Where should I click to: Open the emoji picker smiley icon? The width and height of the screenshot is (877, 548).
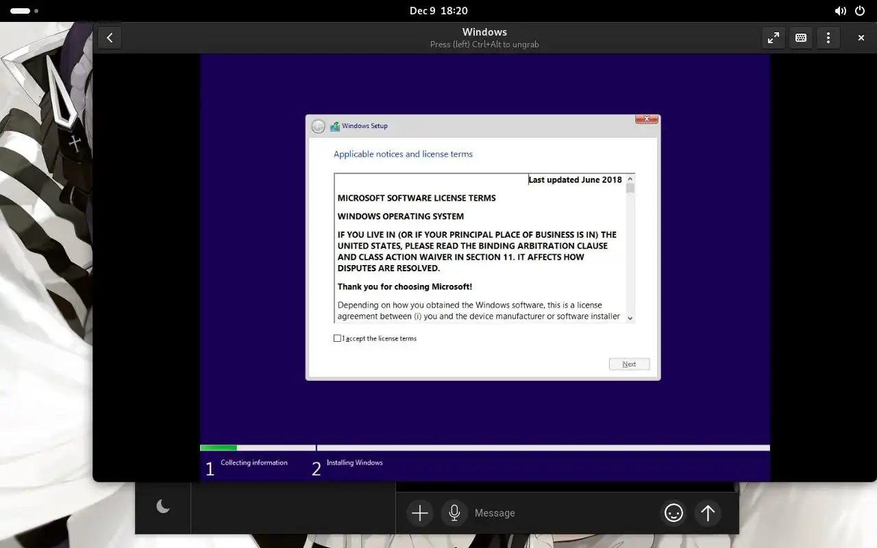pos(674,513)
